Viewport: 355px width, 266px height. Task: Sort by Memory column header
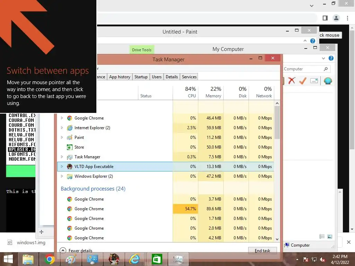pyautogui.click(x=211, y=92)
